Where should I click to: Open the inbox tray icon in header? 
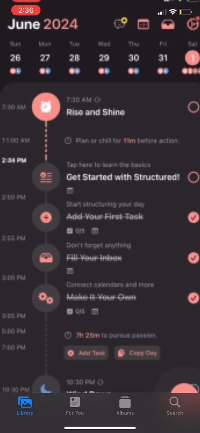coord(168,24)
